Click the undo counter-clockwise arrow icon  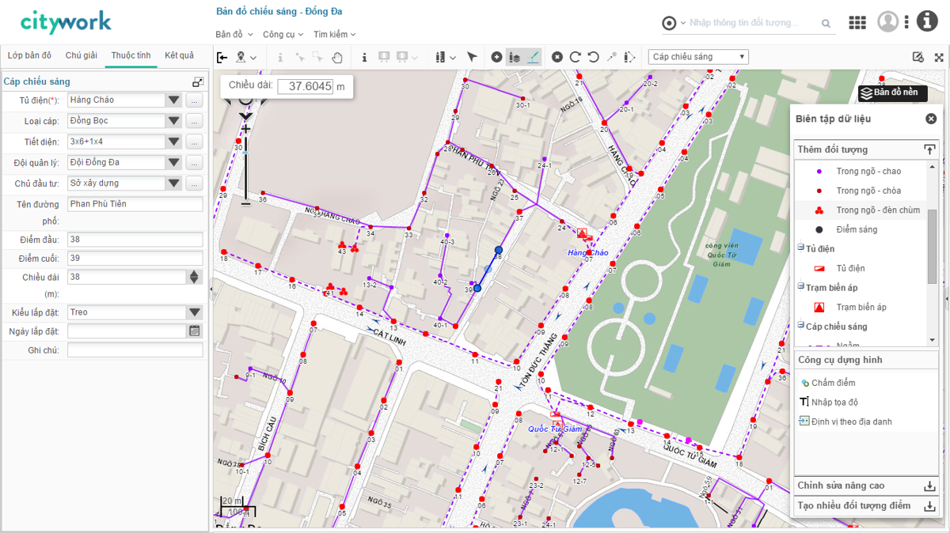[x=593, y=57]
